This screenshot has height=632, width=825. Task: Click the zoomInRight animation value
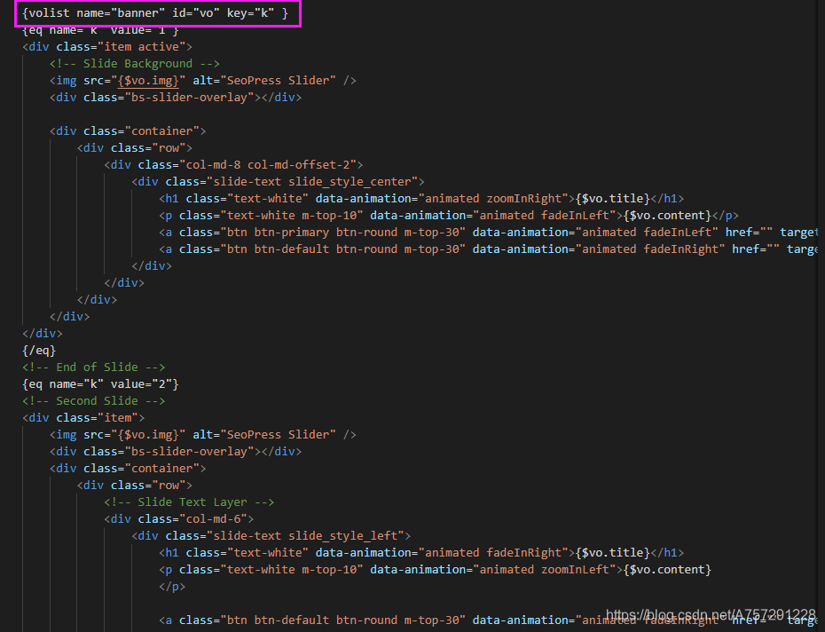click(523, 199)
